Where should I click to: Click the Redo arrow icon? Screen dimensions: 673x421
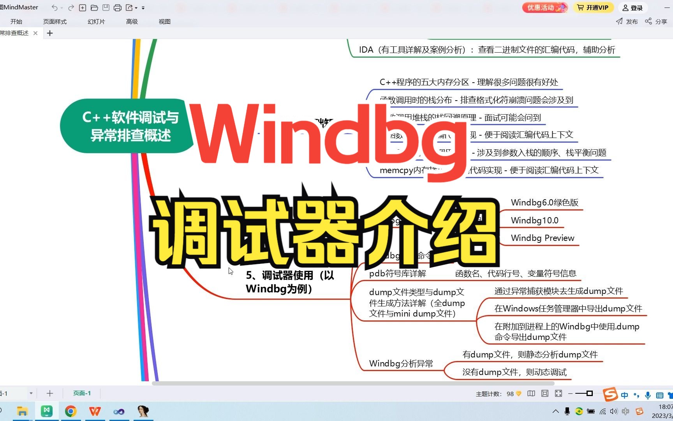(x=71, y=8)
